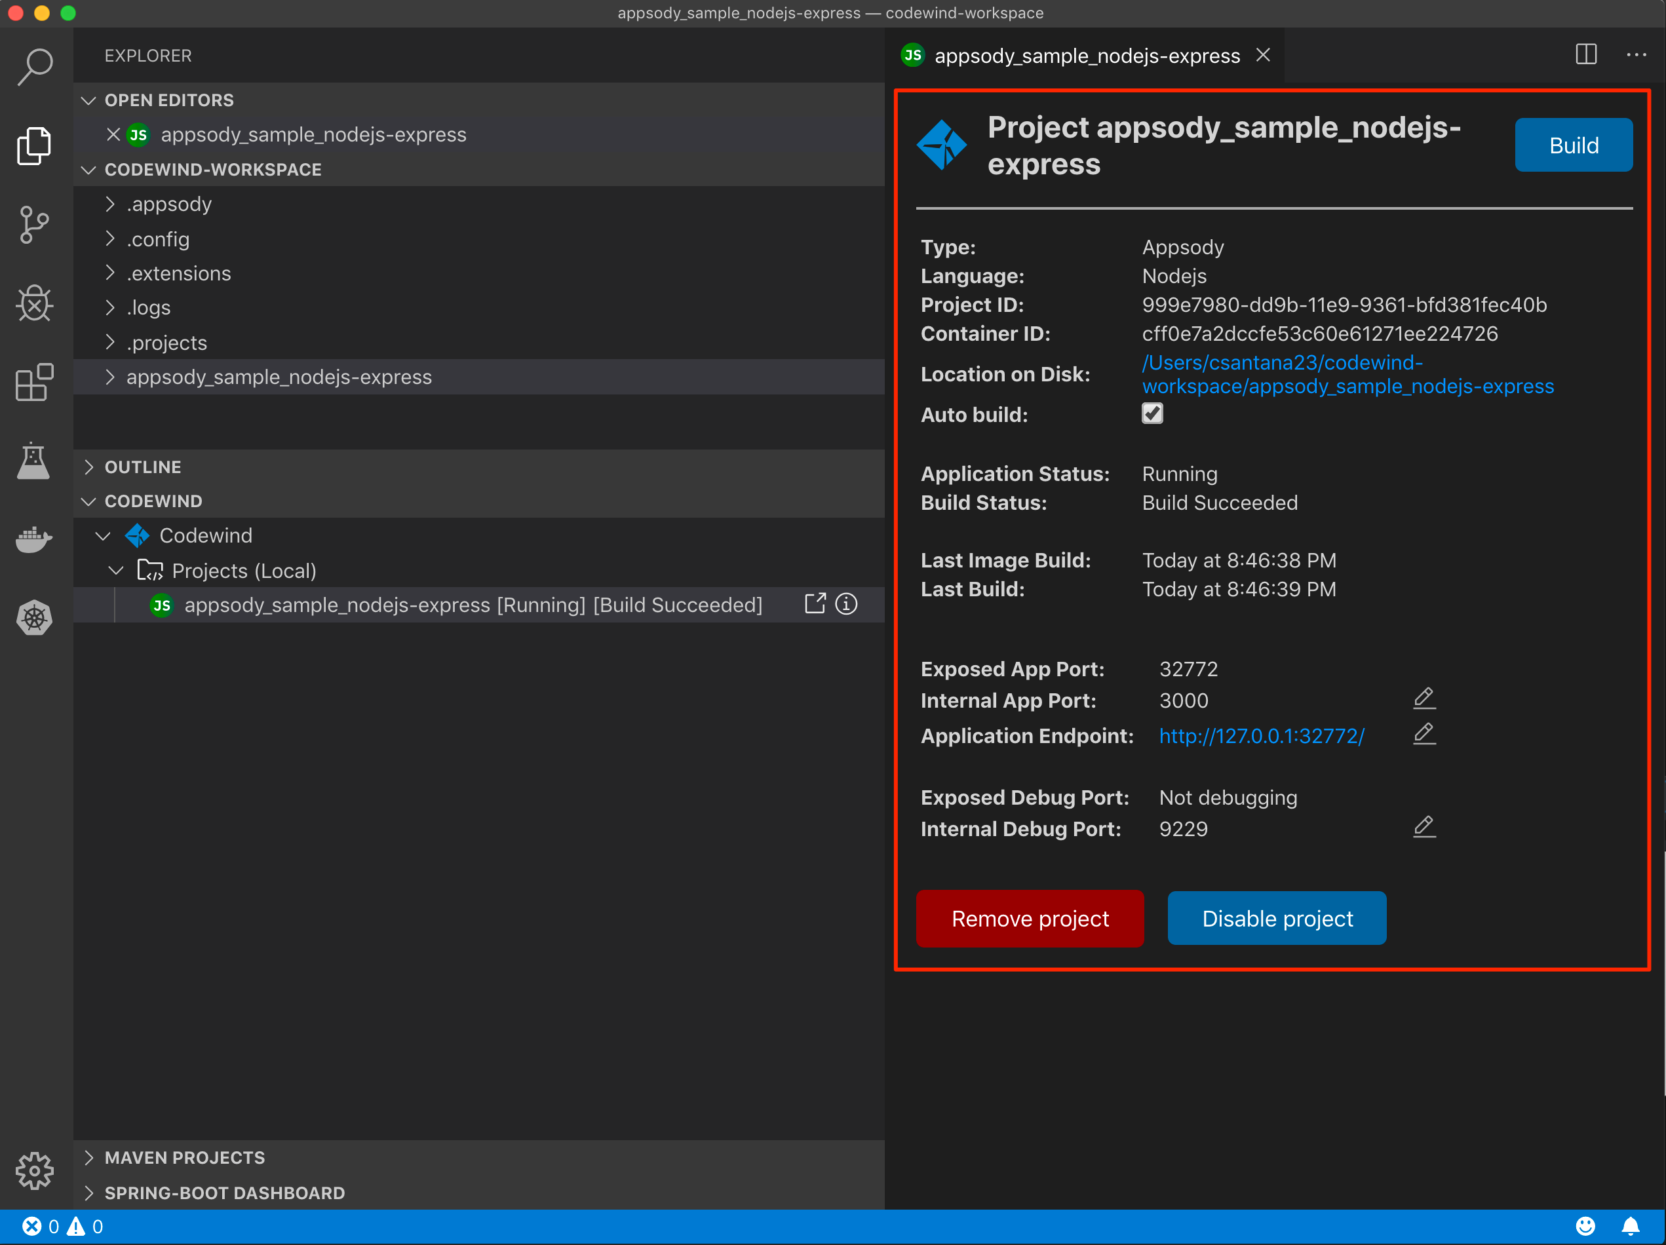
Task: Click the Application Status 'Running' value
Action: coord(1180,474)
